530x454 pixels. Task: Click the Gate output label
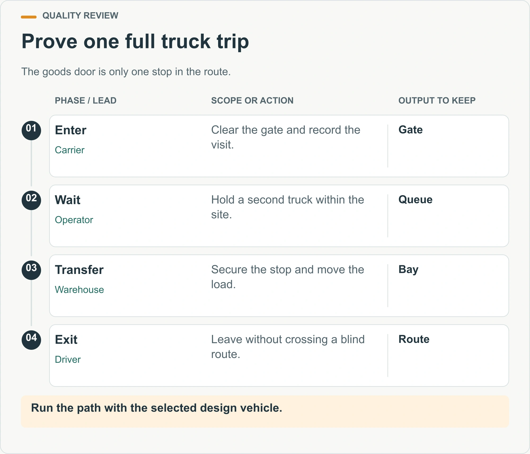pos(410,130)
